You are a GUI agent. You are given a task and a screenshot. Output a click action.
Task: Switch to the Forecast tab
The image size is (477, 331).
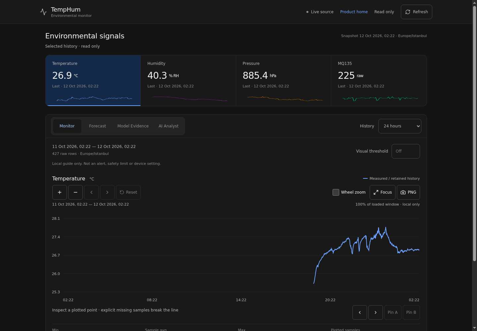tap(97, 126)
